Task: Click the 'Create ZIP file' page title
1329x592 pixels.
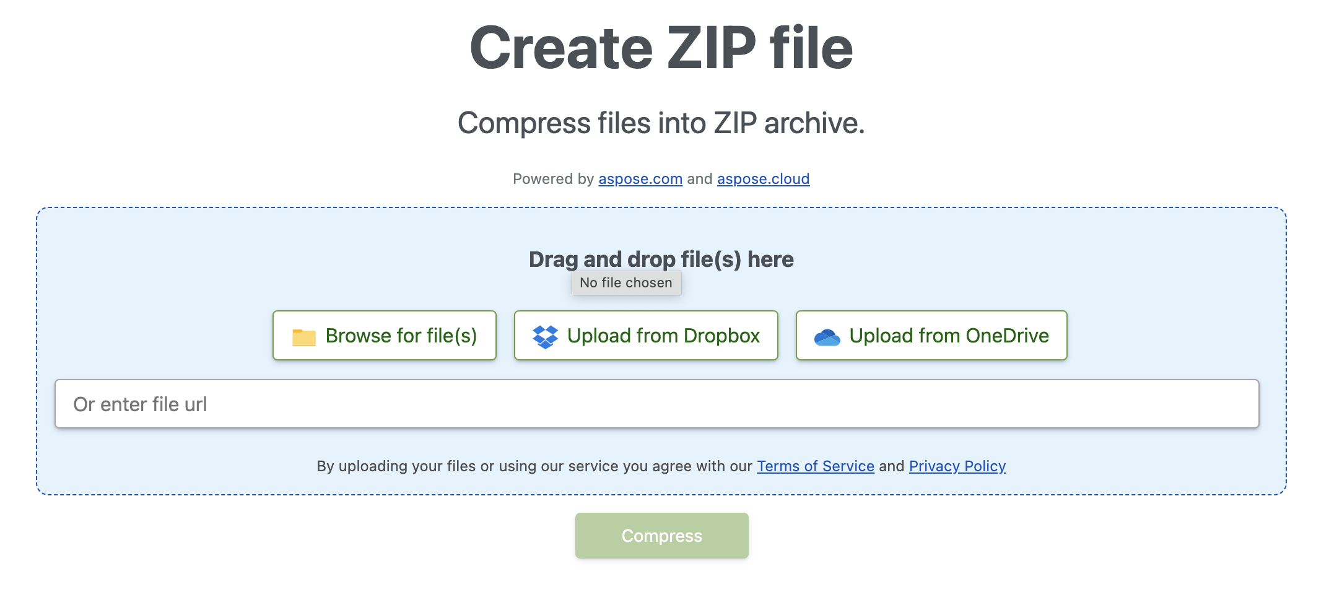Action: (x=661, y=48)
